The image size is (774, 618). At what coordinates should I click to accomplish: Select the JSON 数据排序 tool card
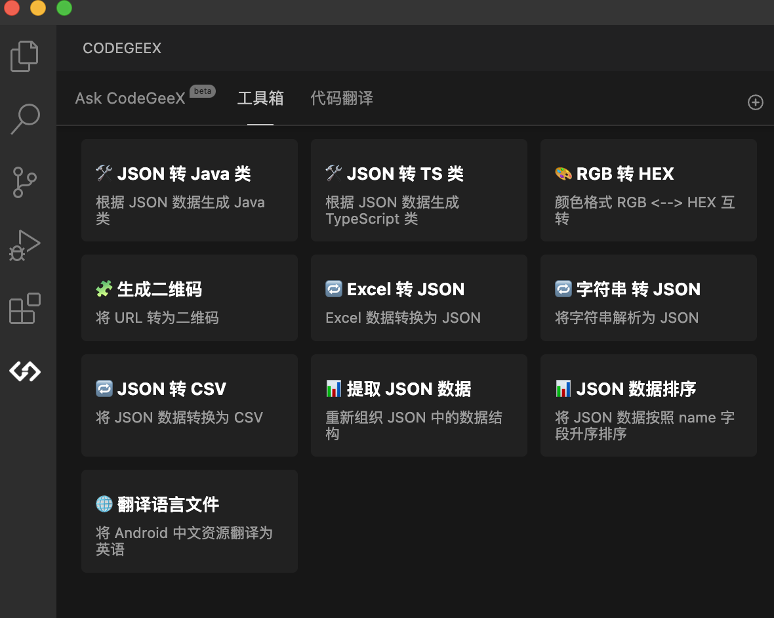(x=648, y=405)
